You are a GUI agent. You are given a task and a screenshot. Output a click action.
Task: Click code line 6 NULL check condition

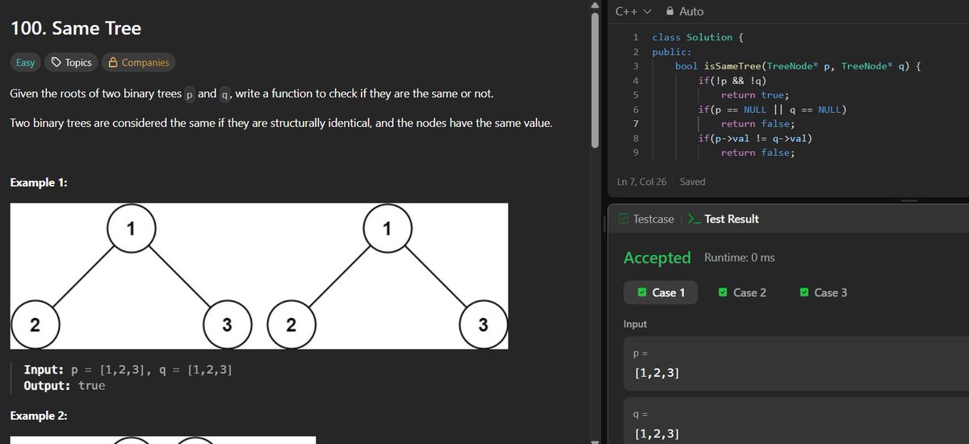[772, 110]
